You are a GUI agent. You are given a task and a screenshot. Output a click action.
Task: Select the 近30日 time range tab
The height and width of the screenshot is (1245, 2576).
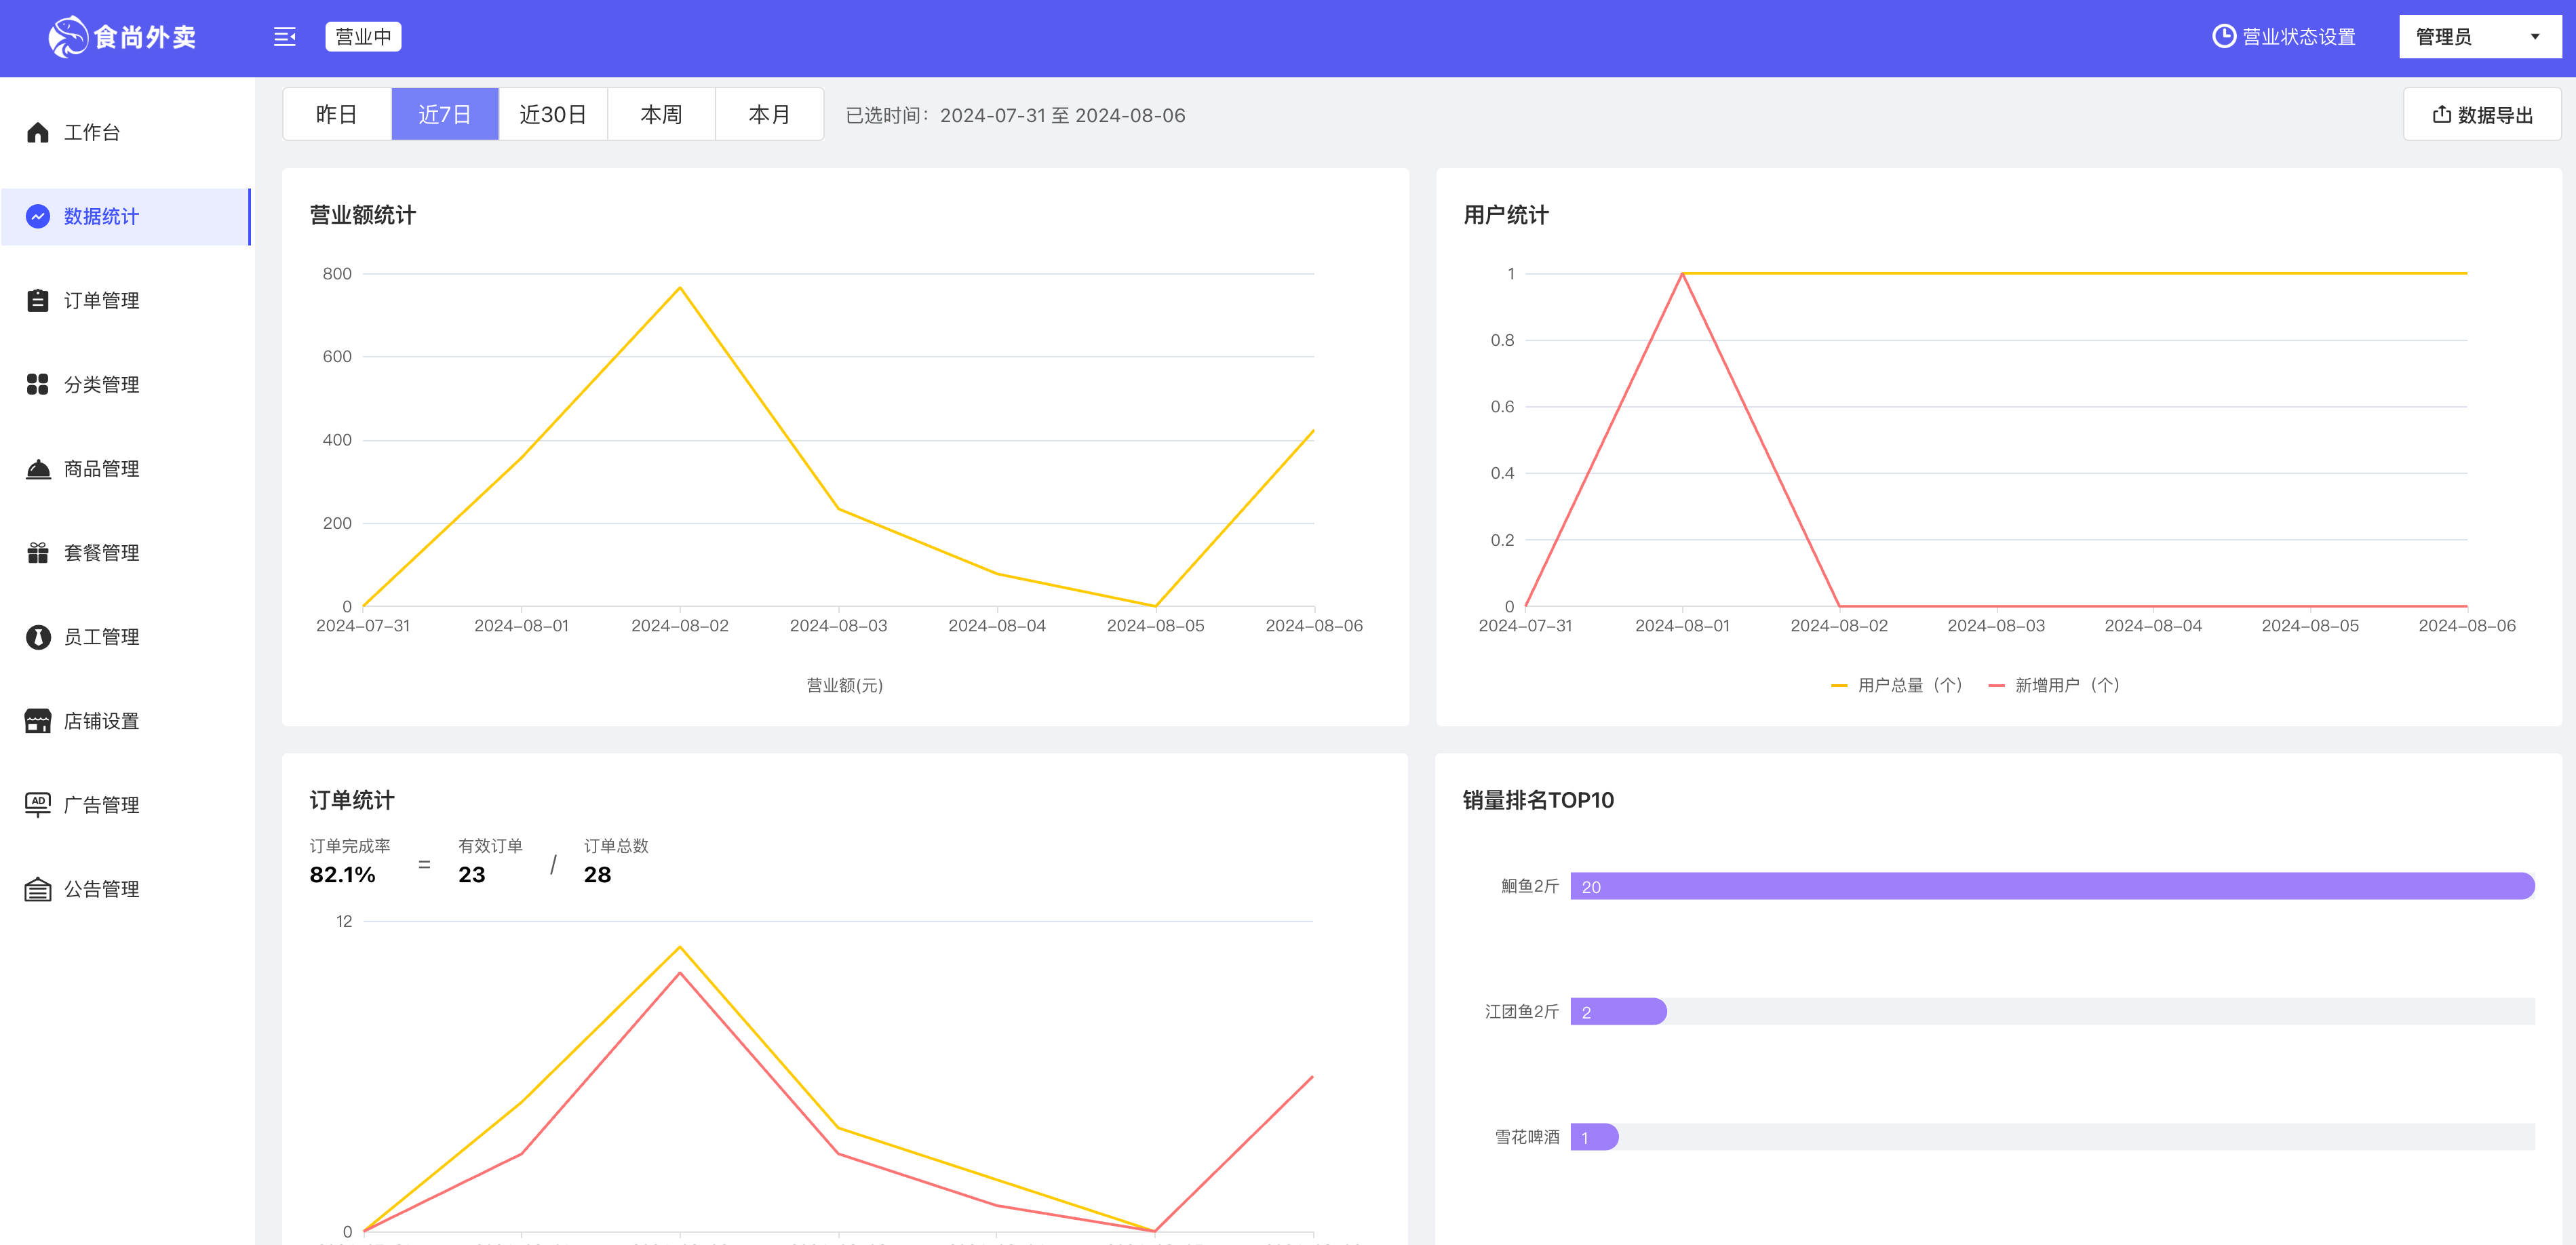552,113
